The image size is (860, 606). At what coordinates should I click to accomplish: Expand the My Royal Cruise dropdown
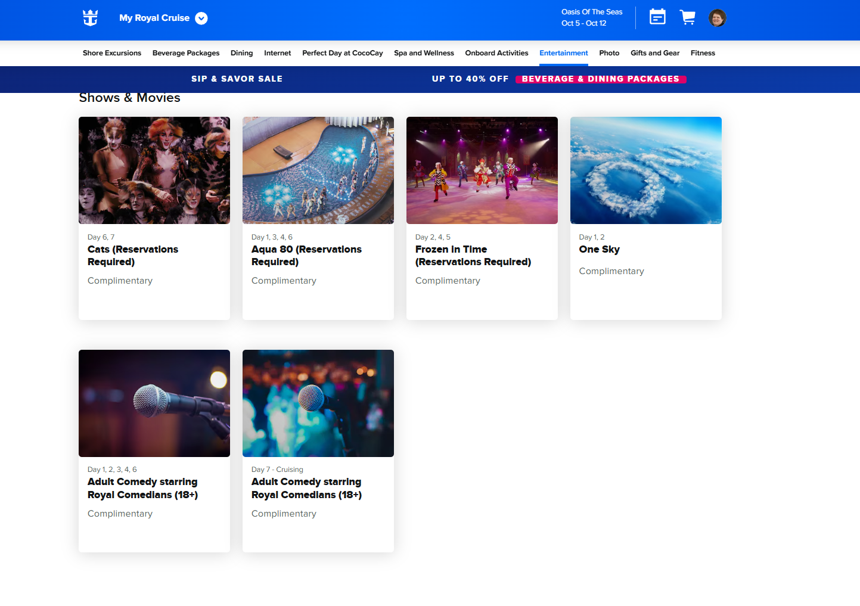tap(201, 18)
